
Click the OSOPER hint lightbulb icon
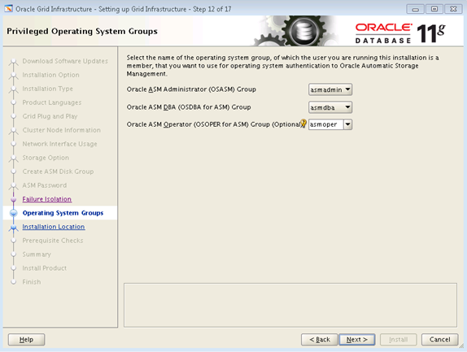click(x=303, y=124)
